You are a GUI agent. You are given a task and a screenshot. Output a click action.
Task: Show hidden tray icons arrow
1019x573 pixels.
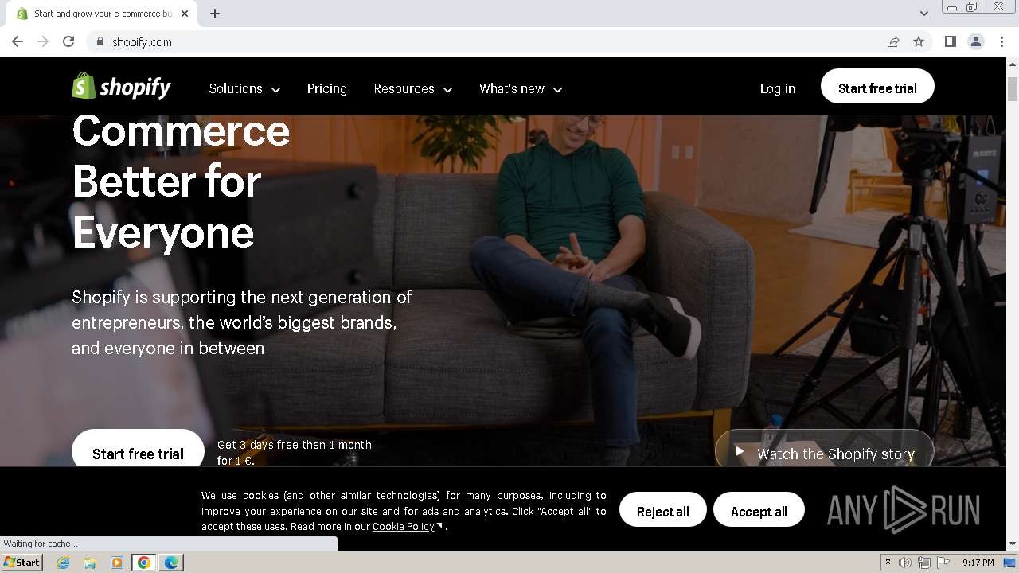click(888, 563)
